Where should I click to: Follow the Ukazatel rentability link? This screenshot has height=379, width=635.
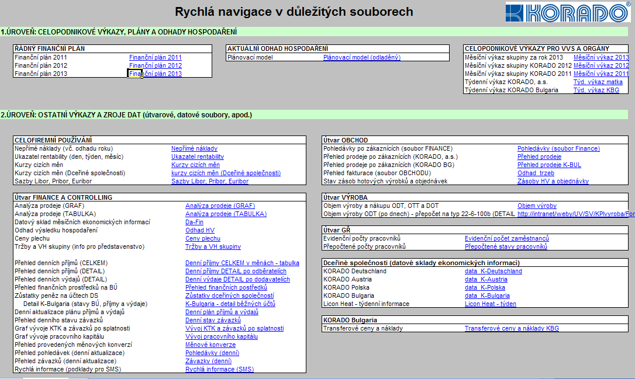pos(198,157)
